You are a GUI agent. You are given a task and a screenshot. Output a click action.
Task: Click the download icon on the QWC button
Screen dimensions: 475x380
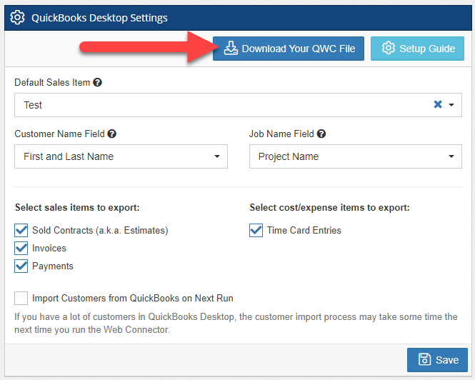(230, 49)
